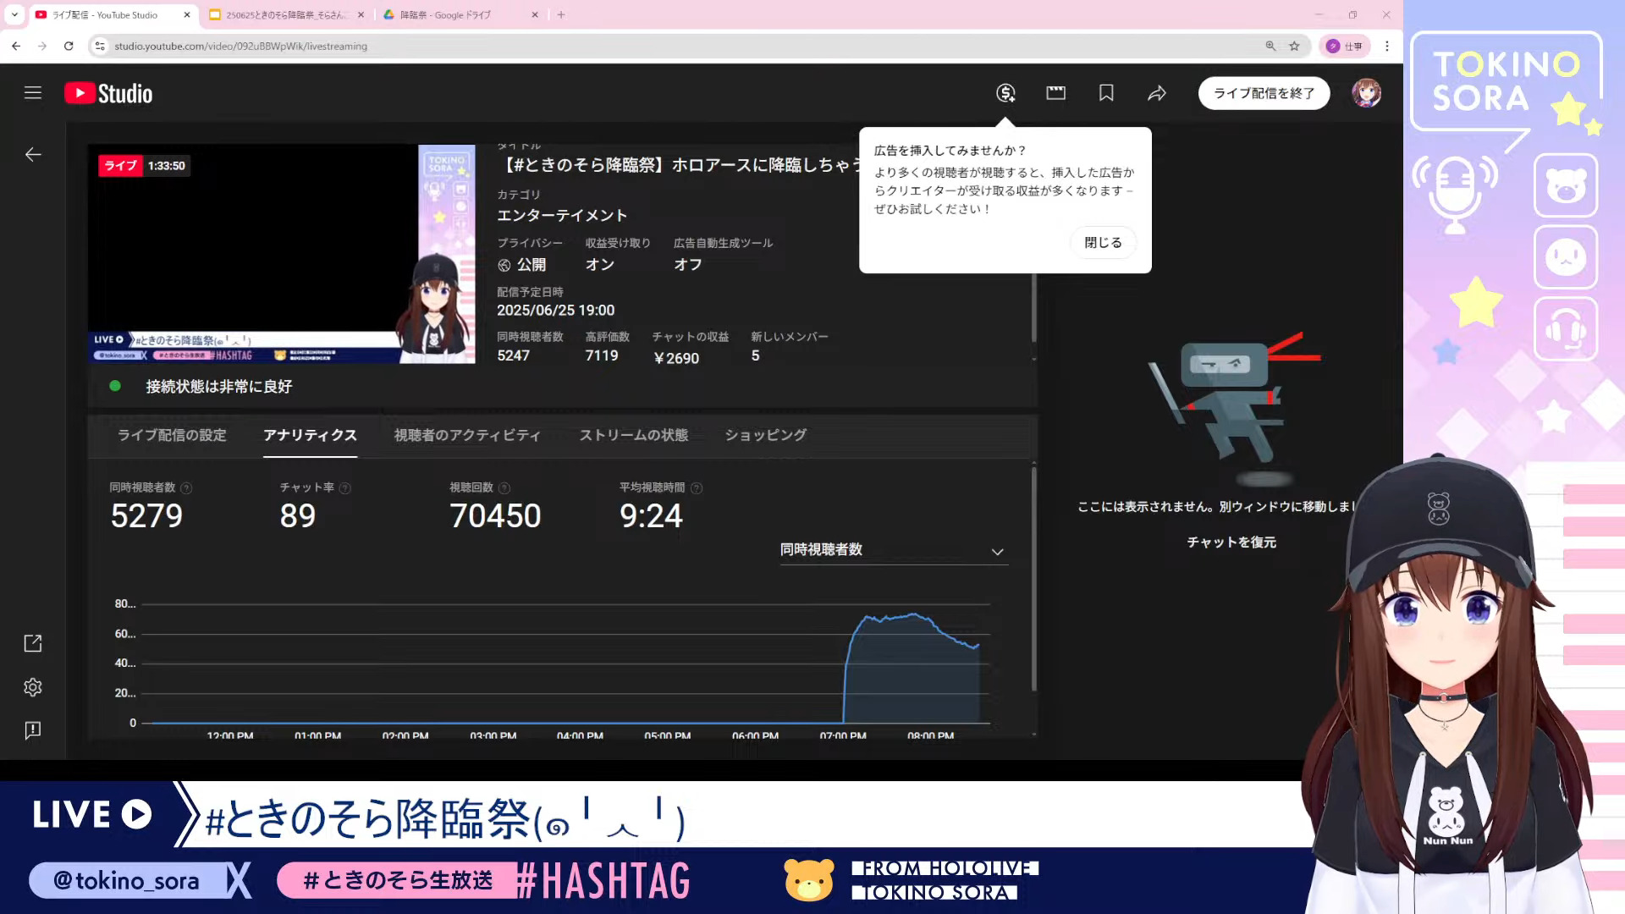
Task: Click the help icon next to チャット率
Action: (x=344, y=488)
